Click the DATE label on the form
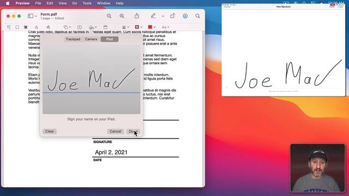Viewport: 349px width, 196px height. click(x=98, y=160)
